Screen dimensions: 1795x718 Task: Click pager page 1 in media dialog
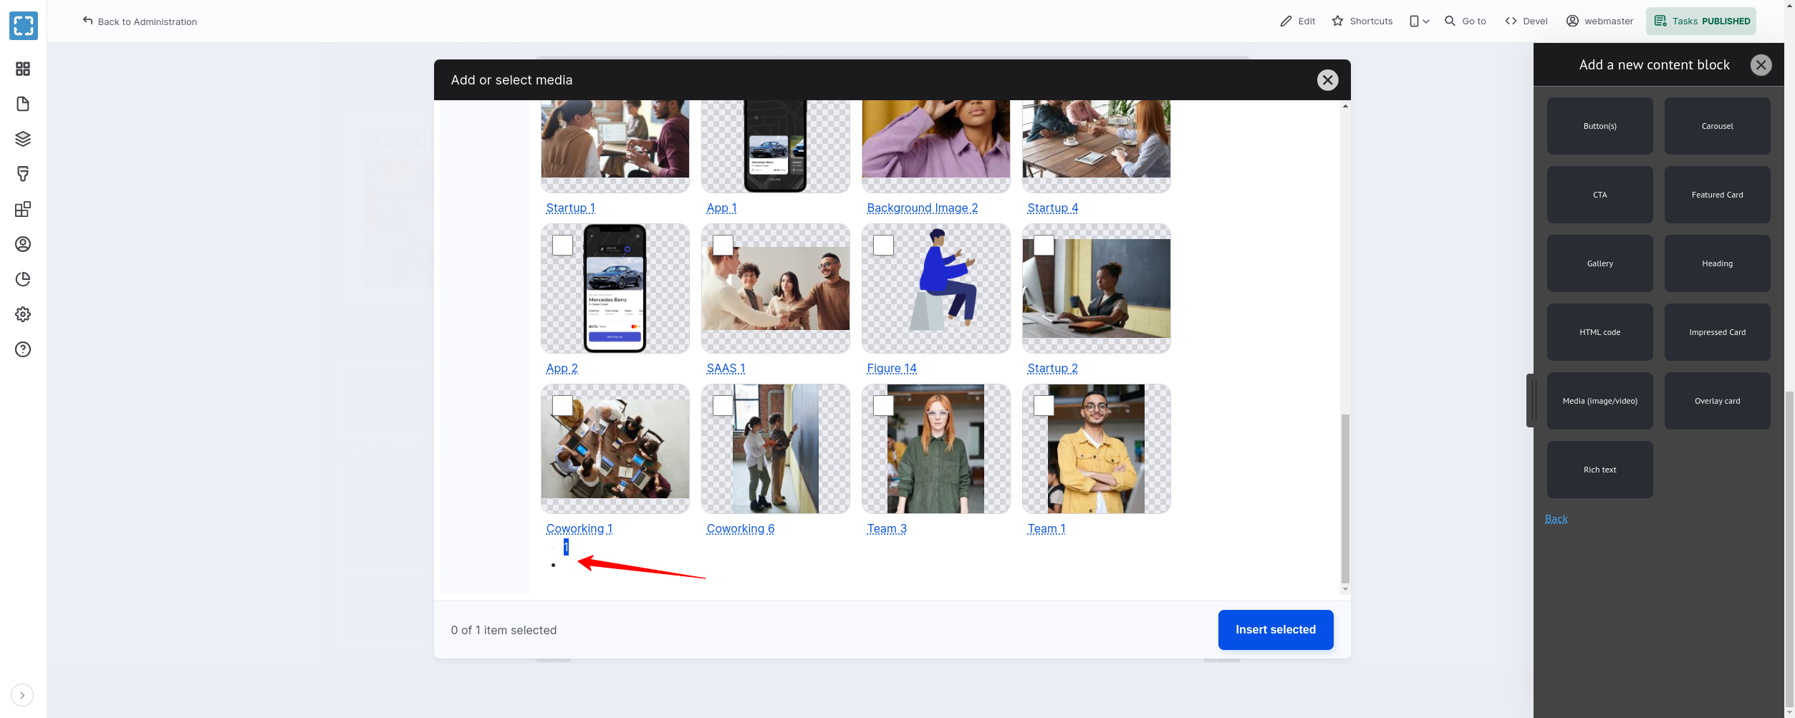(x=566, y=548)
